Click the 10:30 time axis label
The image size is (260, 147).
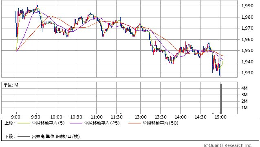tap(76, 117)
